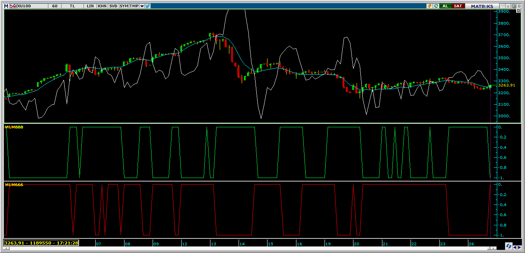Click the green AL buy button

[x=446, y=6]
